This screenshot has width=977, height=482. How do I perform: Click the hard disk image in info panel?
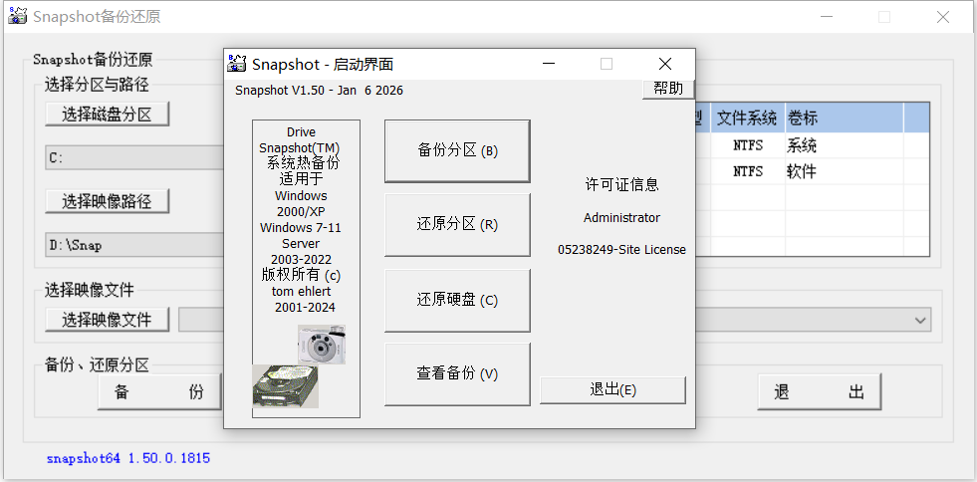[285, 385]
